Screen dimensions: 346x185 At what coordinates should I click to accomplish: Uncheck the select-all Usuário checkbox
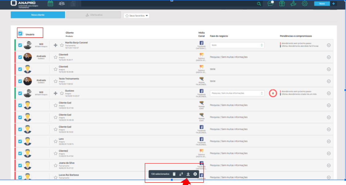point(20,34)
